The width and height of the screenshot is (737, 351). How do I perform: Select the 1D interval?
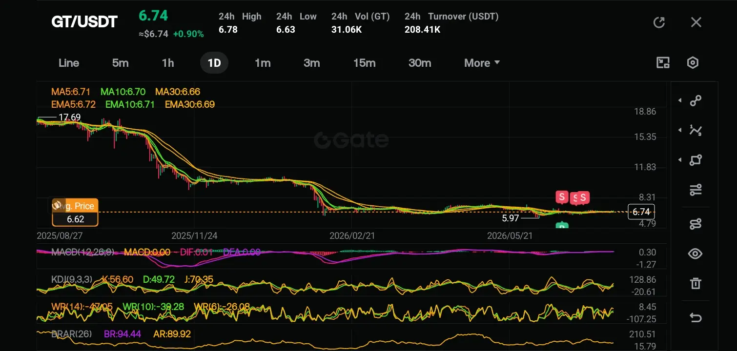tap(214, 63)
